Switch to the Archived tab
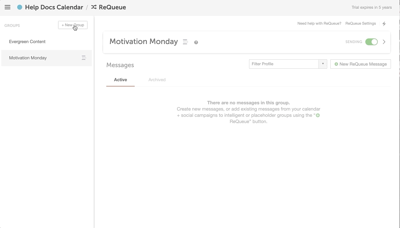 [157, 80]
